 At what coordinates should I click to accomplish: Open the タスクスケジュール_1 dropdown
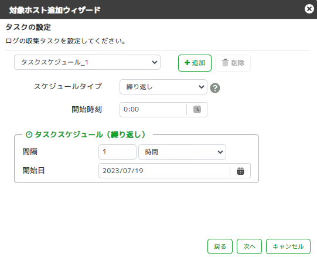pyautogui.click(x=87, y=62)
